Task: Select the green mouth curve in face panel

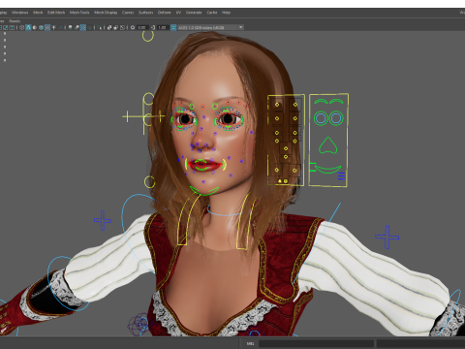Action: tap(328, 170)
